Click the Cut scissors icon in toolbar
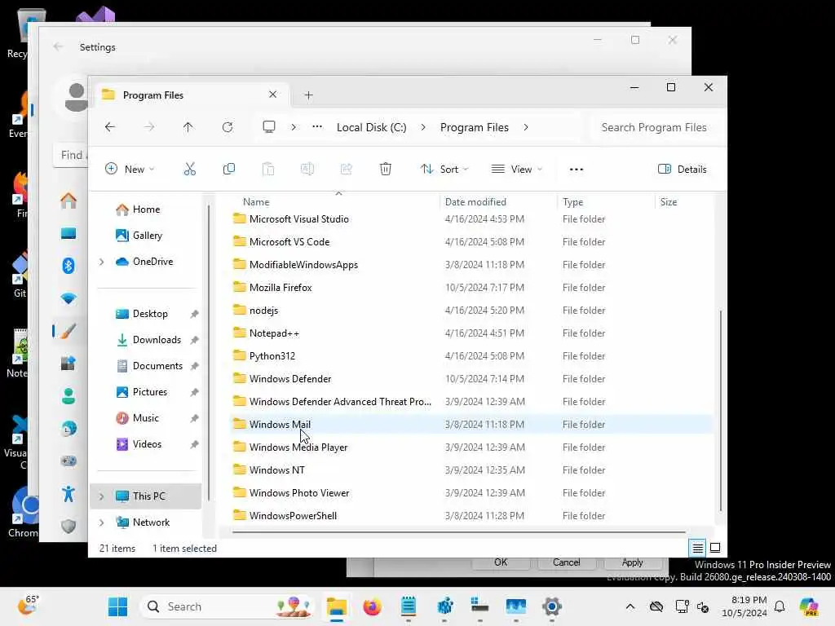Viewport: 835px width, 626px height. coord(189,170)
